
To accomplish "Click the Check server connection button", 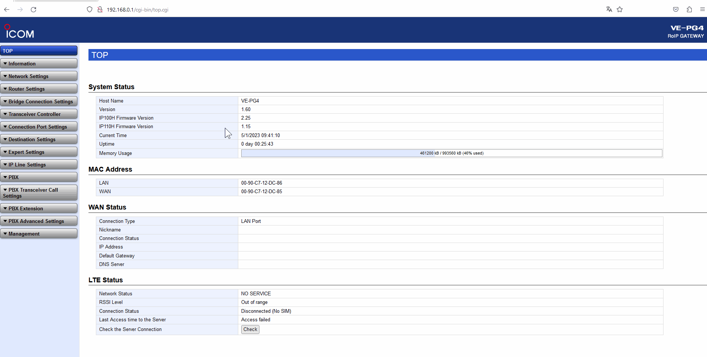I will pos(250,330).
